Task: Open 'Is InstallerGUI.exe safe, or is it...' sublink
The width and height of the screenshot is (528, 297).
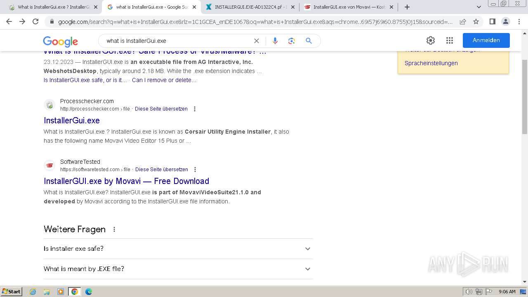Action: (85, 80)
